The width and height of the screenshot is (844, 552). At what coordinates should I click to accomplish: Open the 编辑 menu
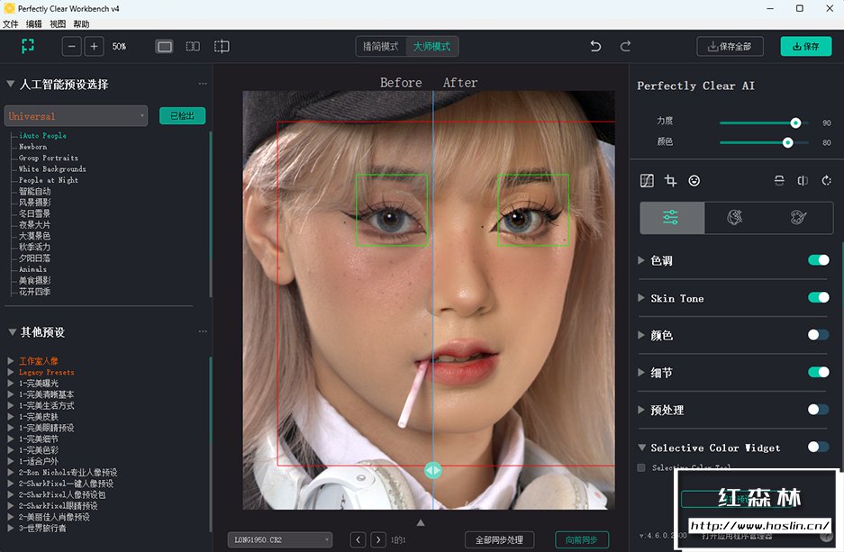click(34, 23)
